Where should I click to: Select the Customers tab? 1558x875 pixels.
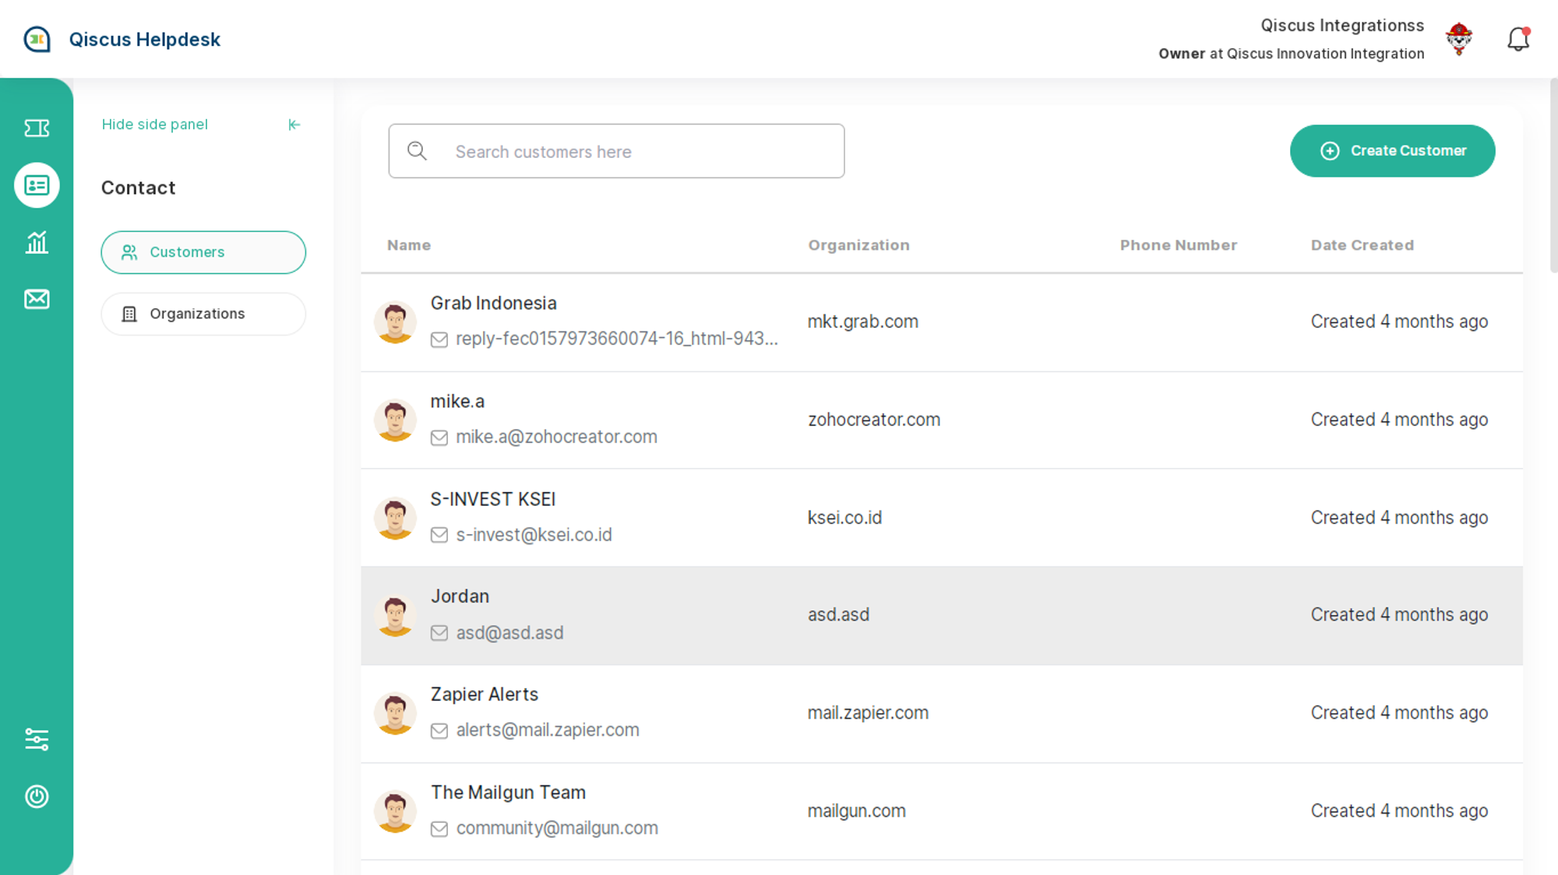pos(203,252)
